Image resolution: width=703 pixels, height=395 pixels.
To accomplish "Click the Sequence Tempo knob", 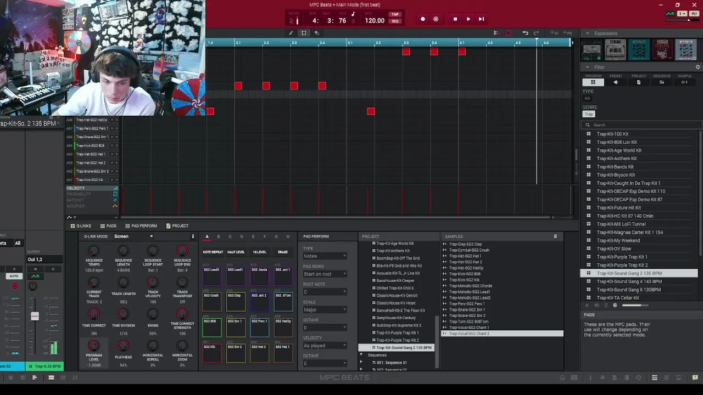I will pyautogui.click(x=94, y=251).
